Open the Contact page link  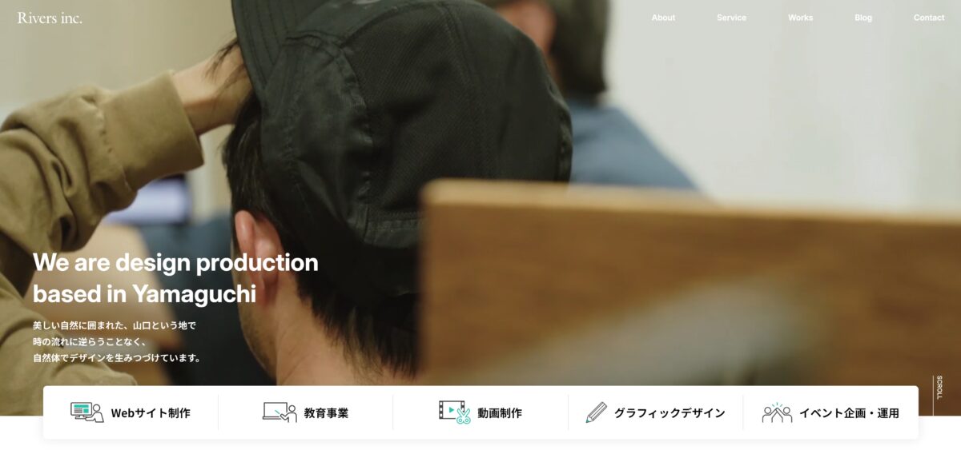point(929,18)
